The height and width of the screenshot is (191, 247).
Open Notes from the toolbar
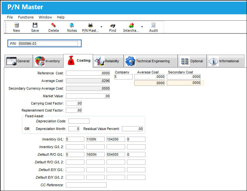click(x=72, y=25)
